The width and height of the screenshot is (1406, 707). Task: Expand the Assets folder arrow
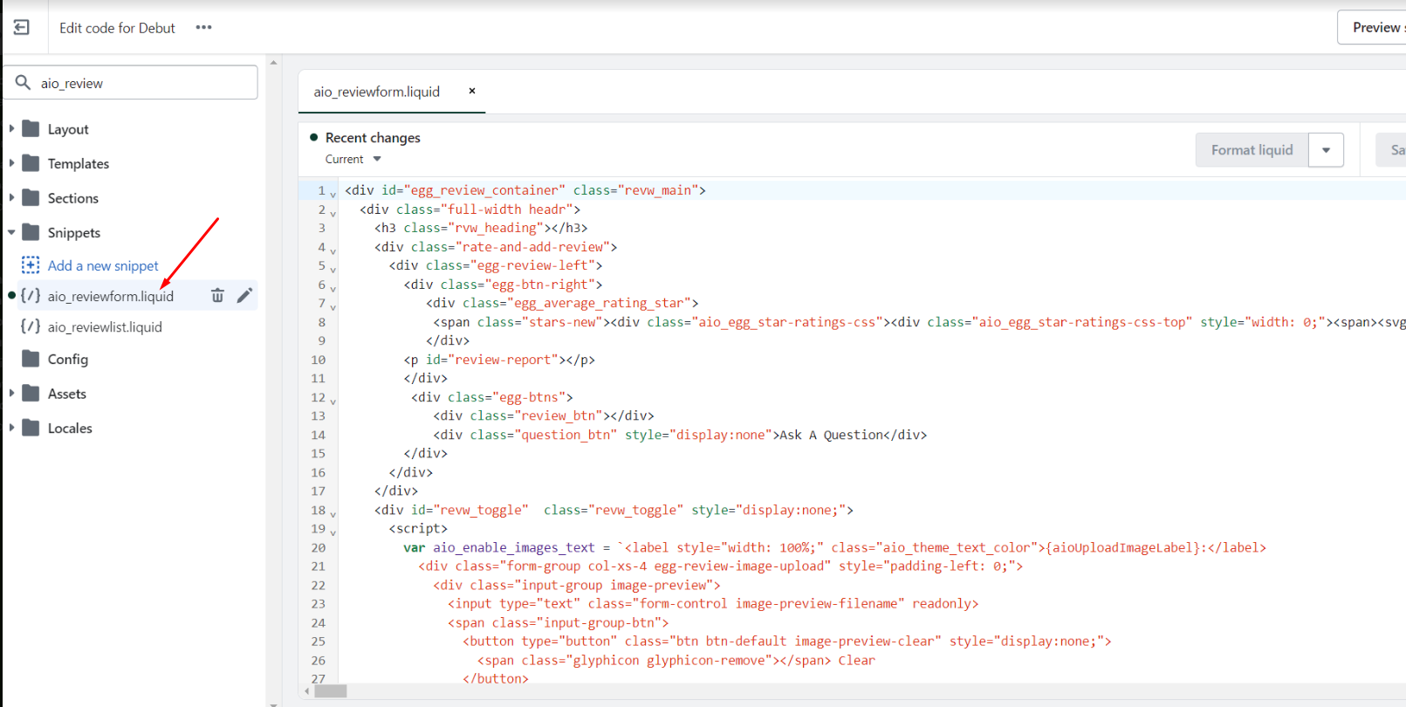(x=11, y=394)
